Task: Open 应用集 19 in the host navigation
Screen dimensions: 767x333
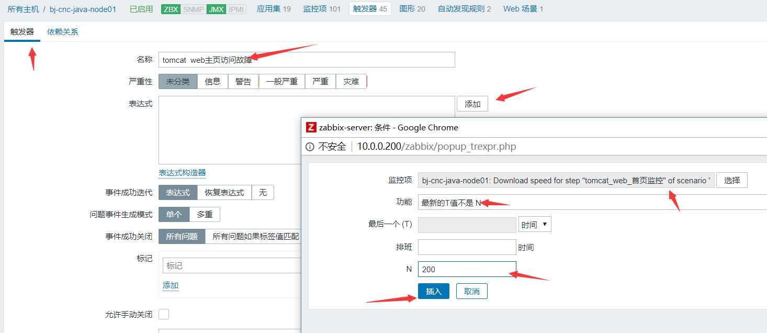Action: (x=274, y=9)
